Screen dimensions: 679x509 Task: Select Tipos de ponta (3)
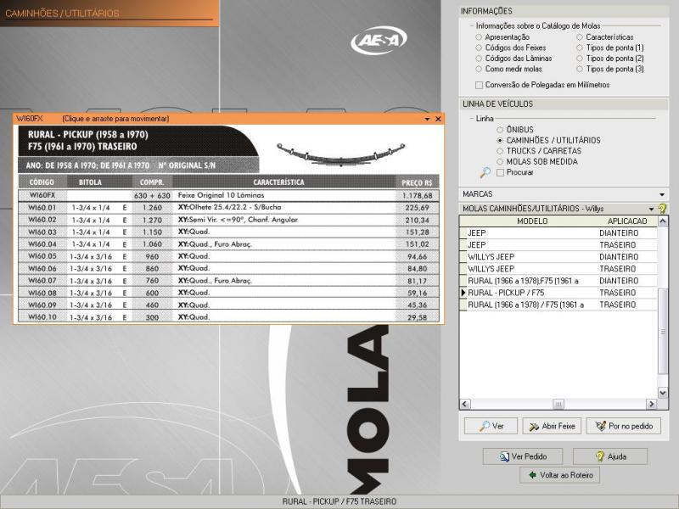coord(580,69)
